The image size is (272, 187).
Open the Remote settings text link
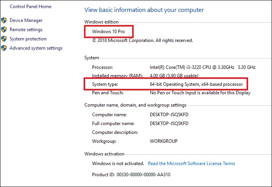[x=26, y=30]
